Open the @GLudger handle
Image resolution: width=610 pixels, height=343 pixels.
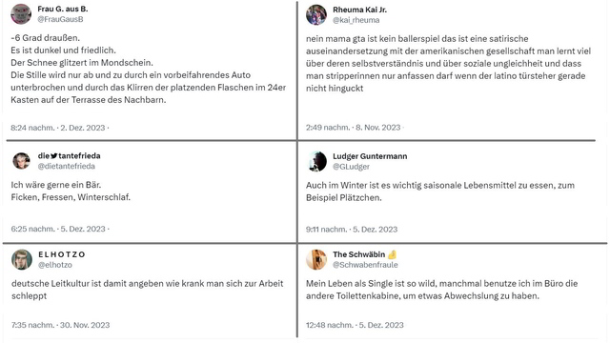click(x=351, y=167)
